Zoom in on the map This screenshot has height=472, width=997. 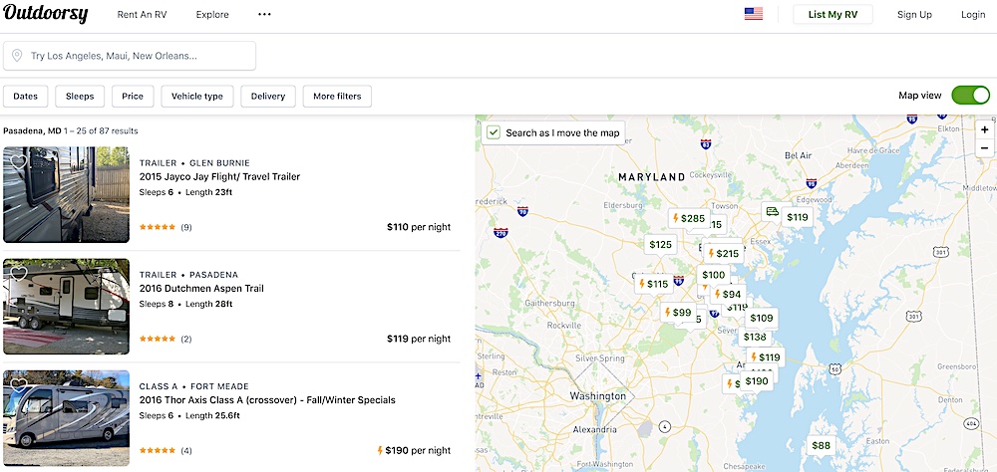coord(985,129)
